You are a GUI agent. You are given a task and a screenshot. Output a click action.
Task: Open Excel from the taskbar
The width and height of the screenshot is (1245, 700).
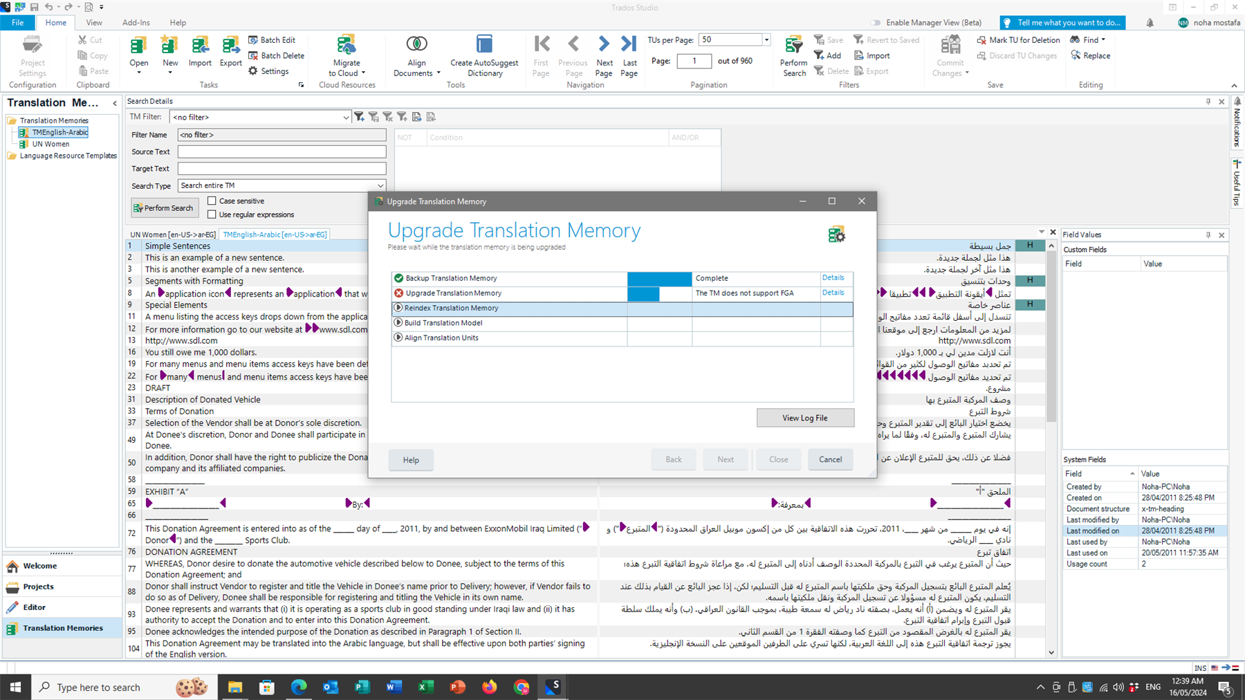click(x=425, y=687)
